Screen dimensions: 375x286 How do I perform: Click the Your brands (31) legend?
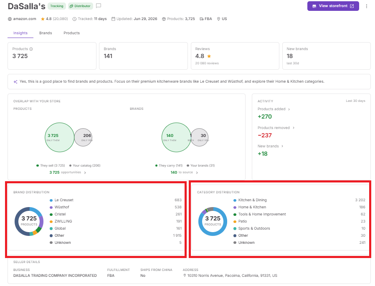(x=200, y=165)
